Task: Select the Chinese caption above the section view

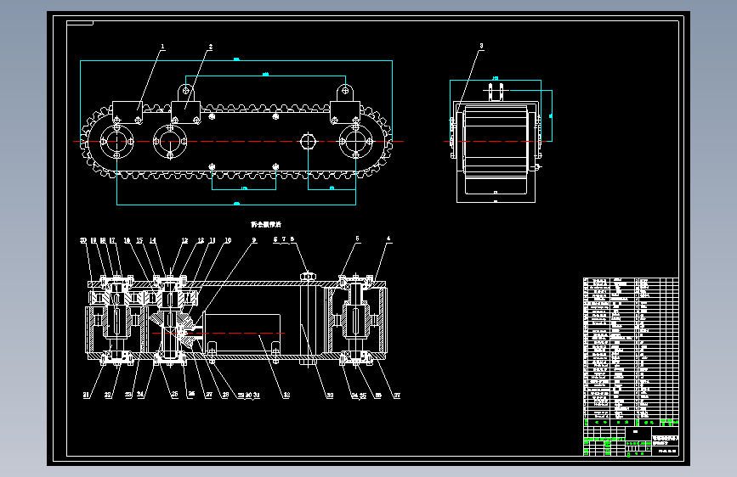Action: coord(266,225)
